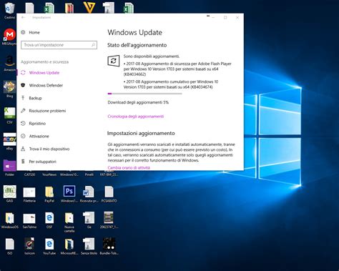
Task: Click the Windows10 label beside YourNews
Action: click(69, 174)
